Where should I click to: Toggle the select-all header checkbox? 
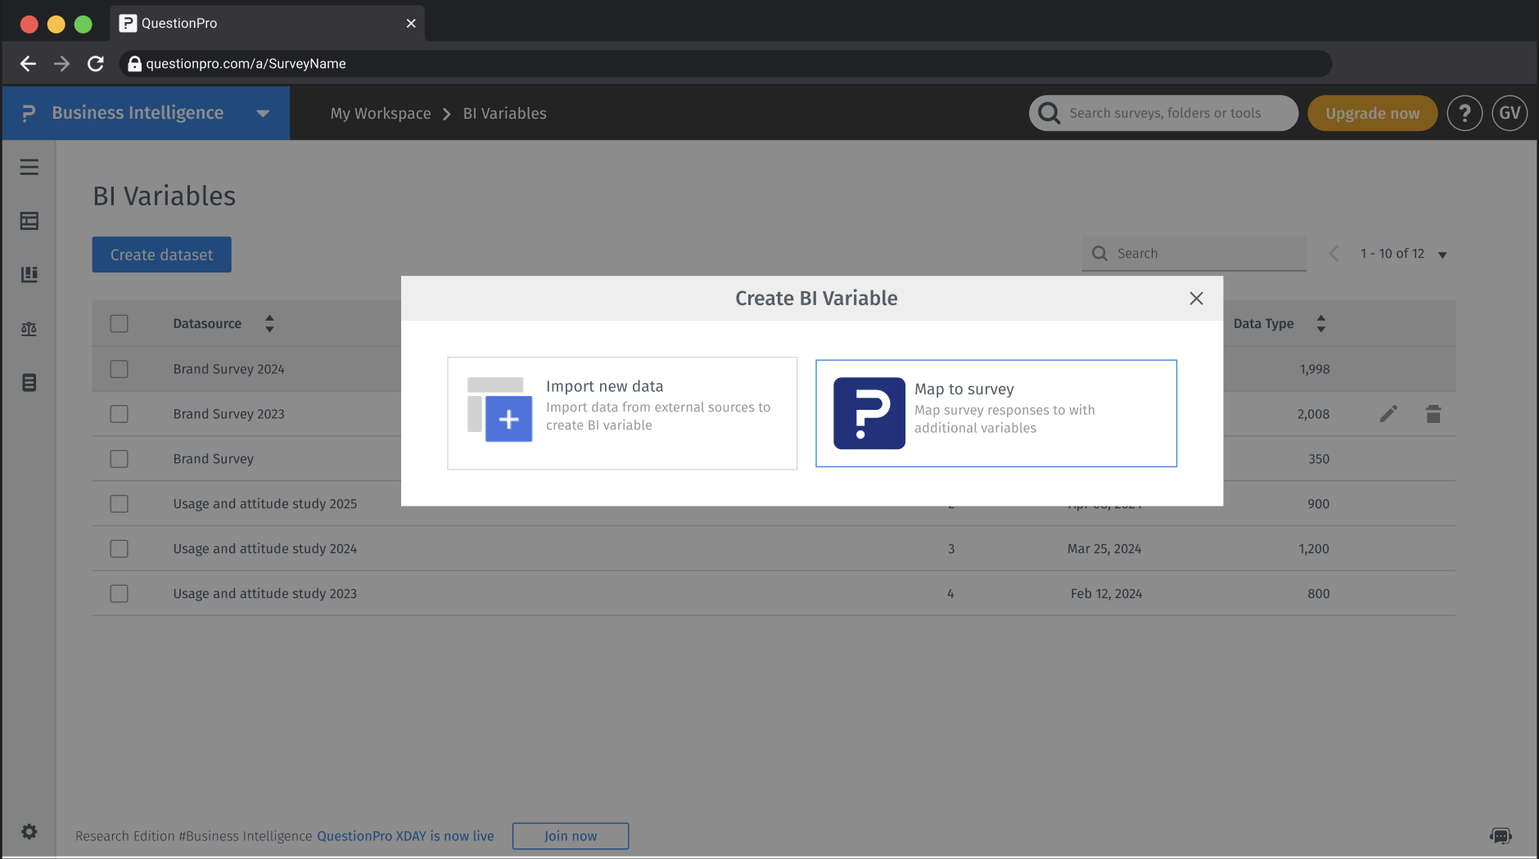tap(120, 324)
